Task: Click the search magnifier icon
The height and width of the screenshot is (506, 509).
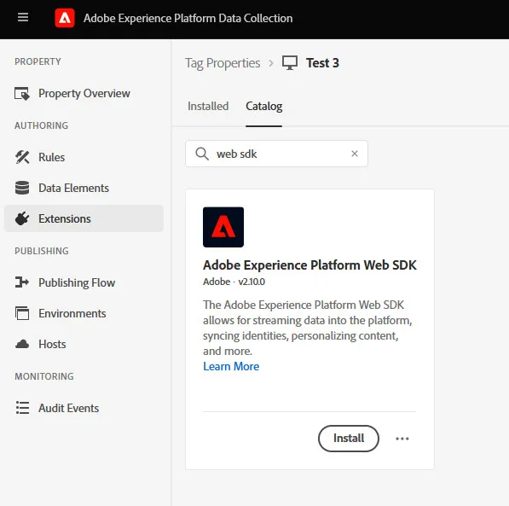Action: click(202, 154)
